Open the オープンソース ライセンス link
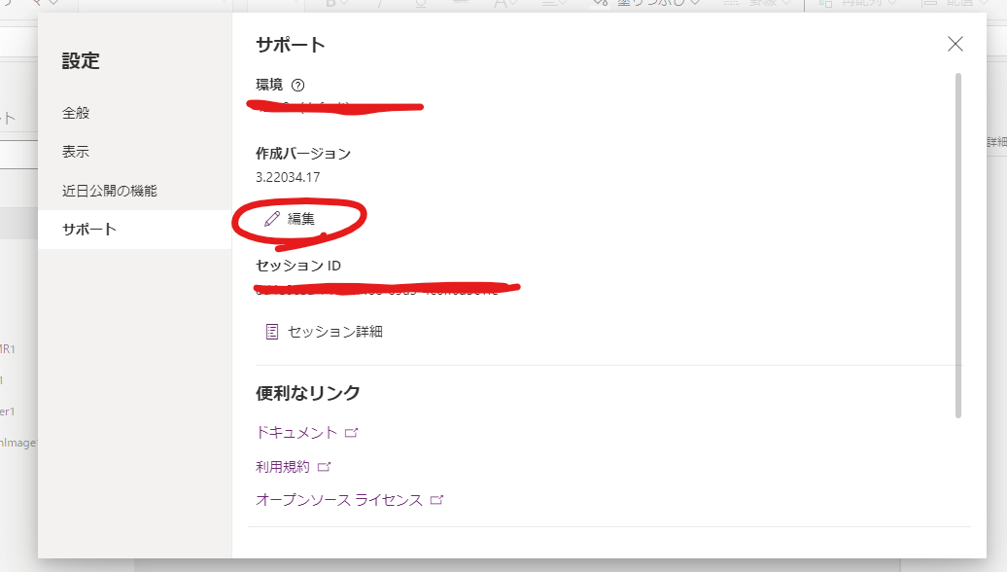 338,500
